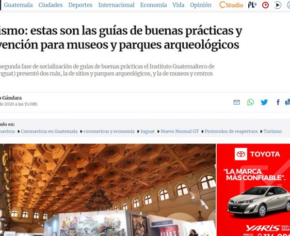Open the Inguat tag link
Viewport: 290px width, 236px height.
(147, 131)
